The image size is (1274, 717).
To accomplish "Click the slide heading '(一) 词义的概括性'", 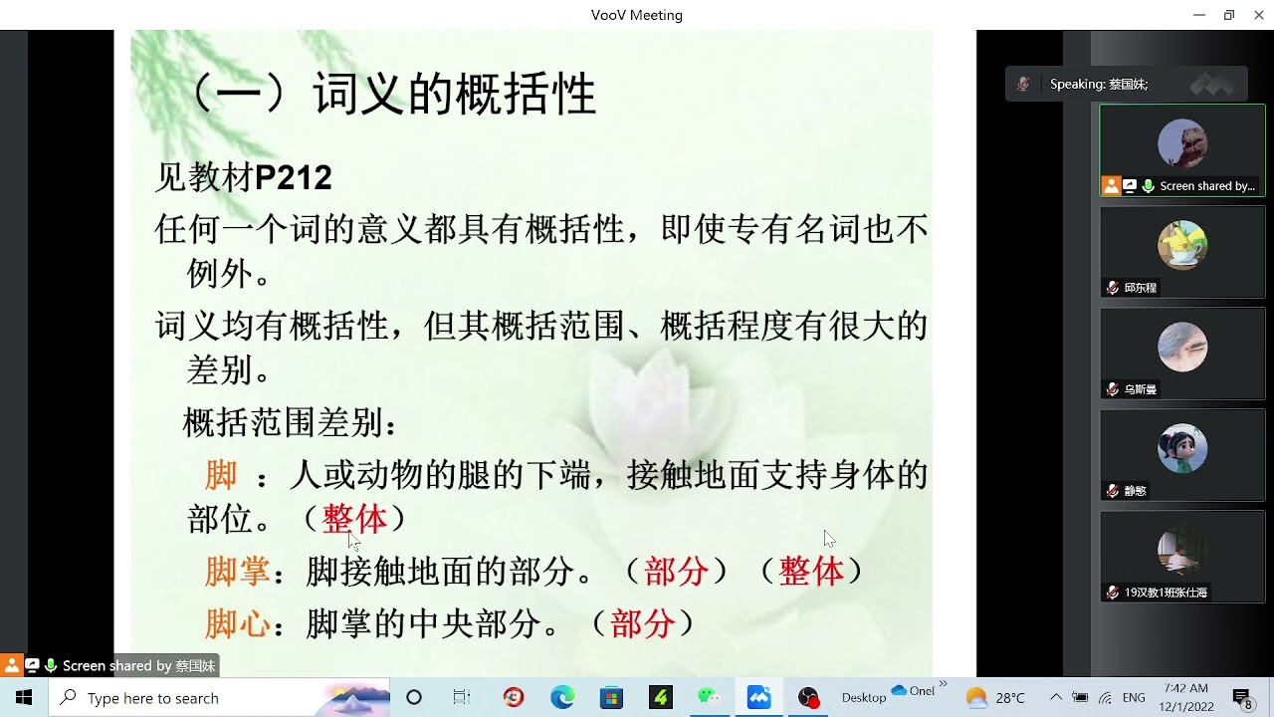I will click(390, 95).
